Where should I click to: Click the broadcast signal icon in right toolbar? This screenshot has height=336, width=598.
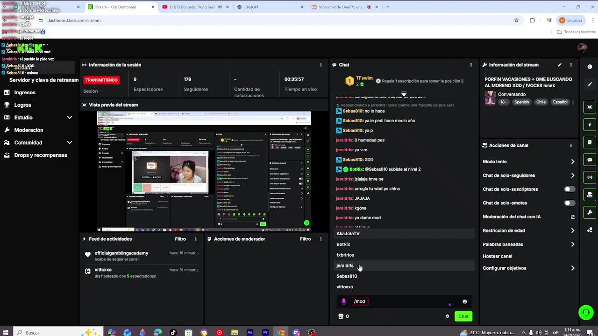click(590, 177)
